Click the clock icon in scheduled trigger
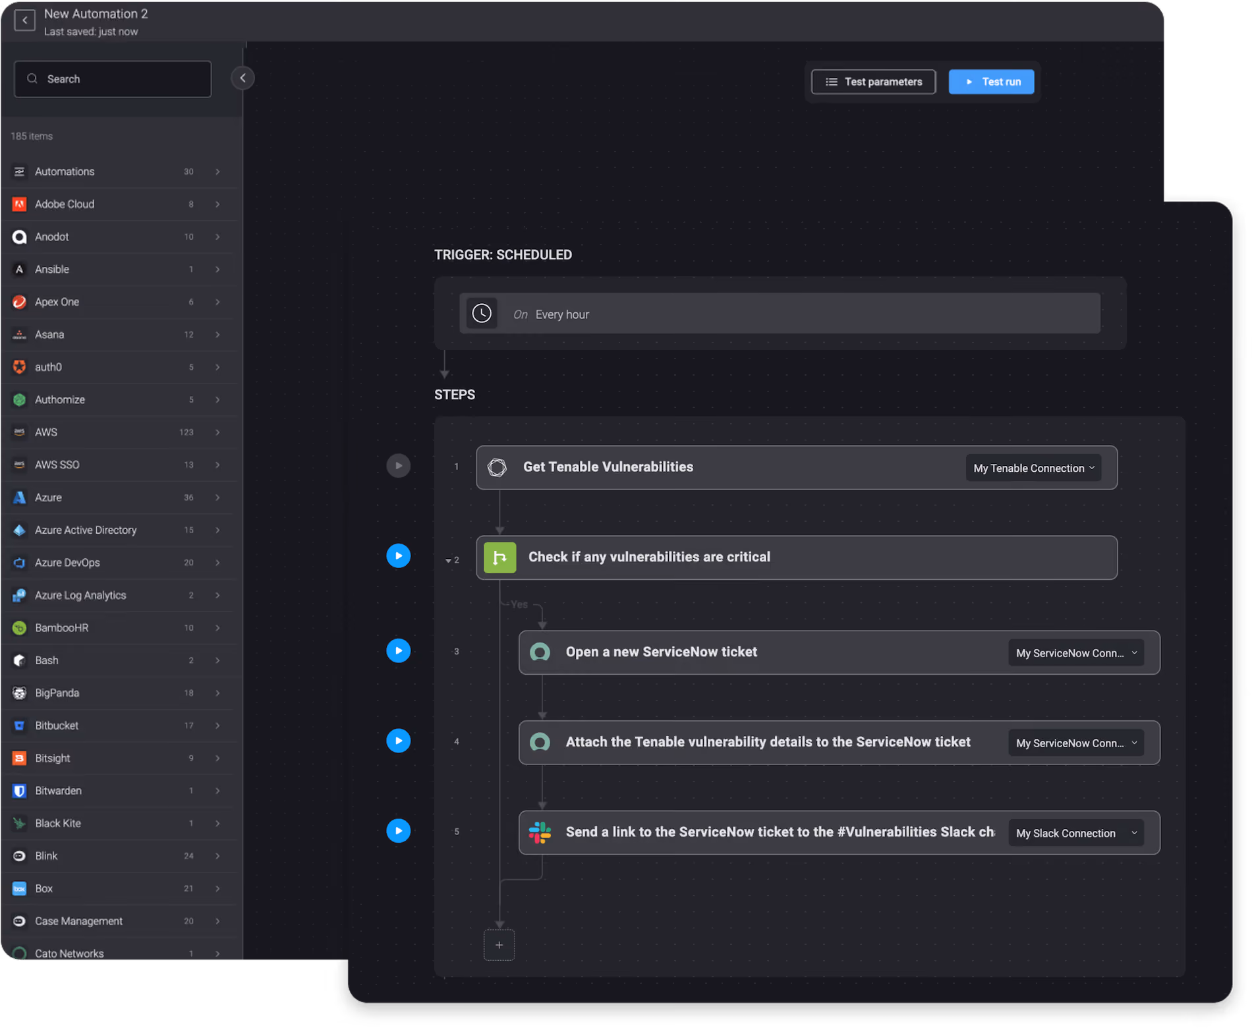 coord(482,313)
